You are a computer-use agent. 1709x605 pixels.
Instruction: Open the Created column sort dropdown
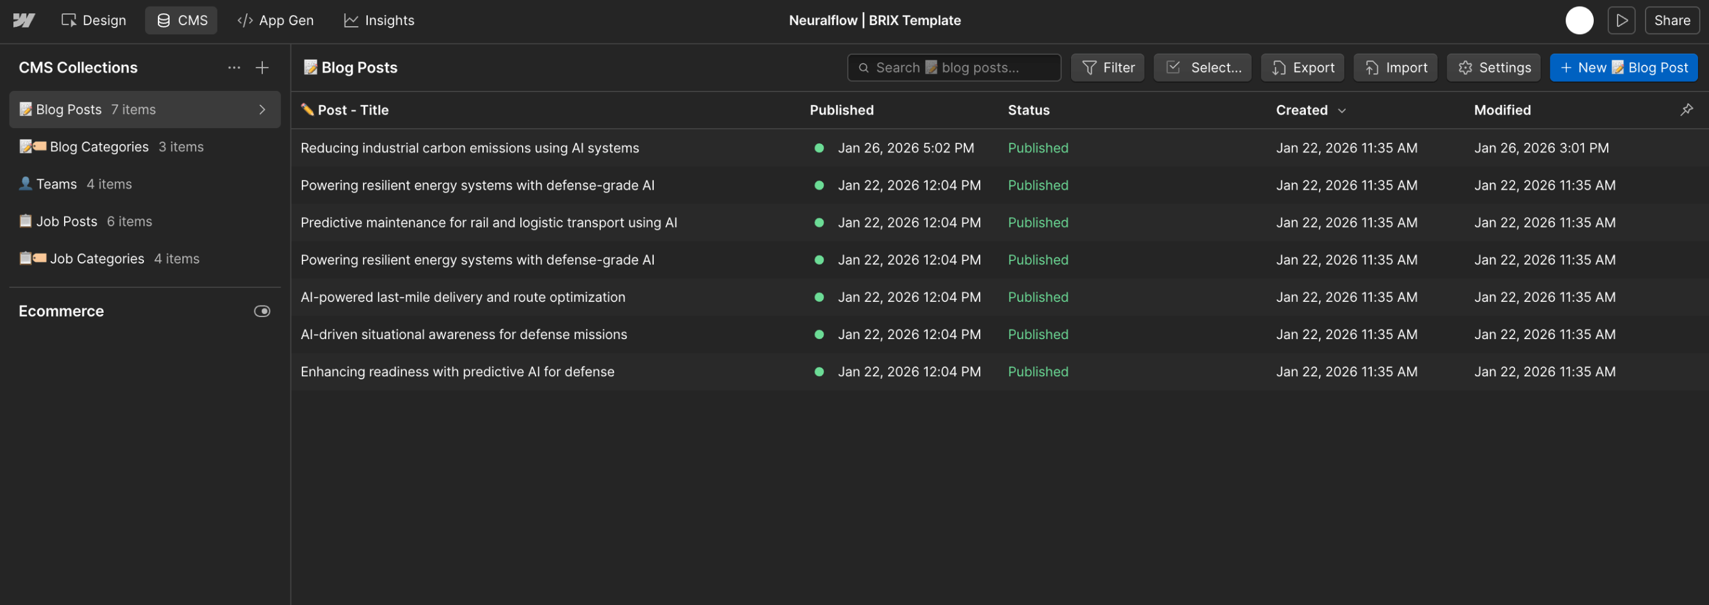tap(1343, 110)
